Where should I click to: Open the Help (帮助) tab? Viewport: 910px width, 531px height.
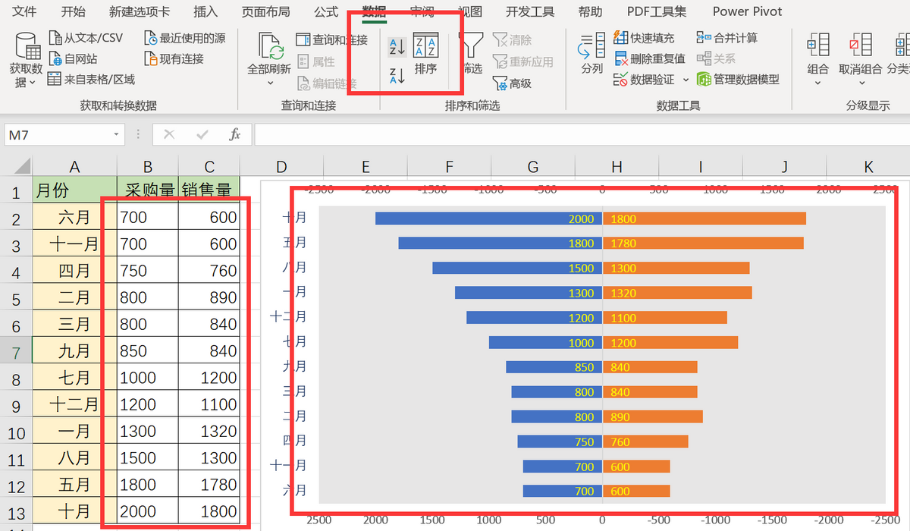(591, 11)
